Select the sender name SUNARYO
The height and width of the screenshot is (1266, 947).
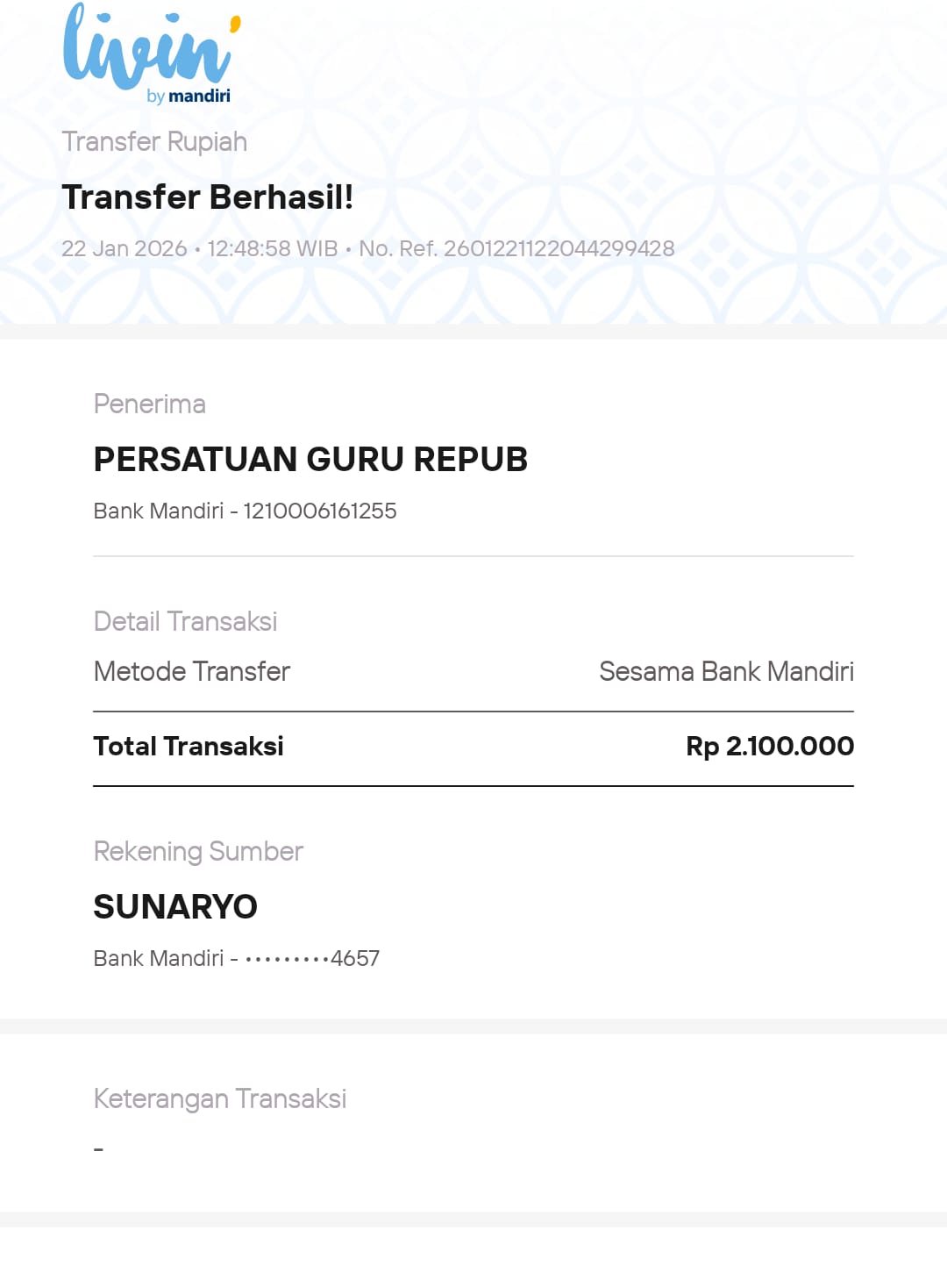click(x=175, y=906)
